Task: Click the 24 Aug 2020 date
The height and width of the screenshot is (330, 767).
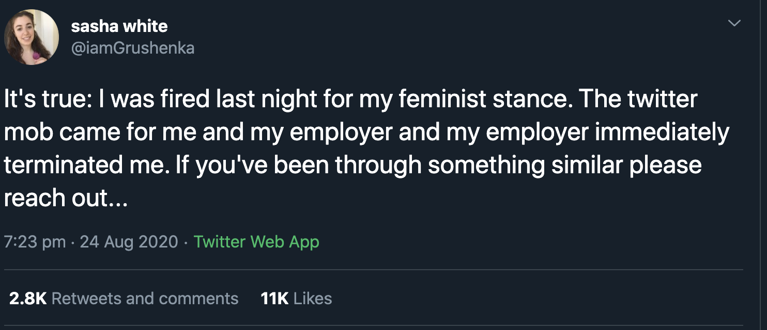Action: click(129, 241)
